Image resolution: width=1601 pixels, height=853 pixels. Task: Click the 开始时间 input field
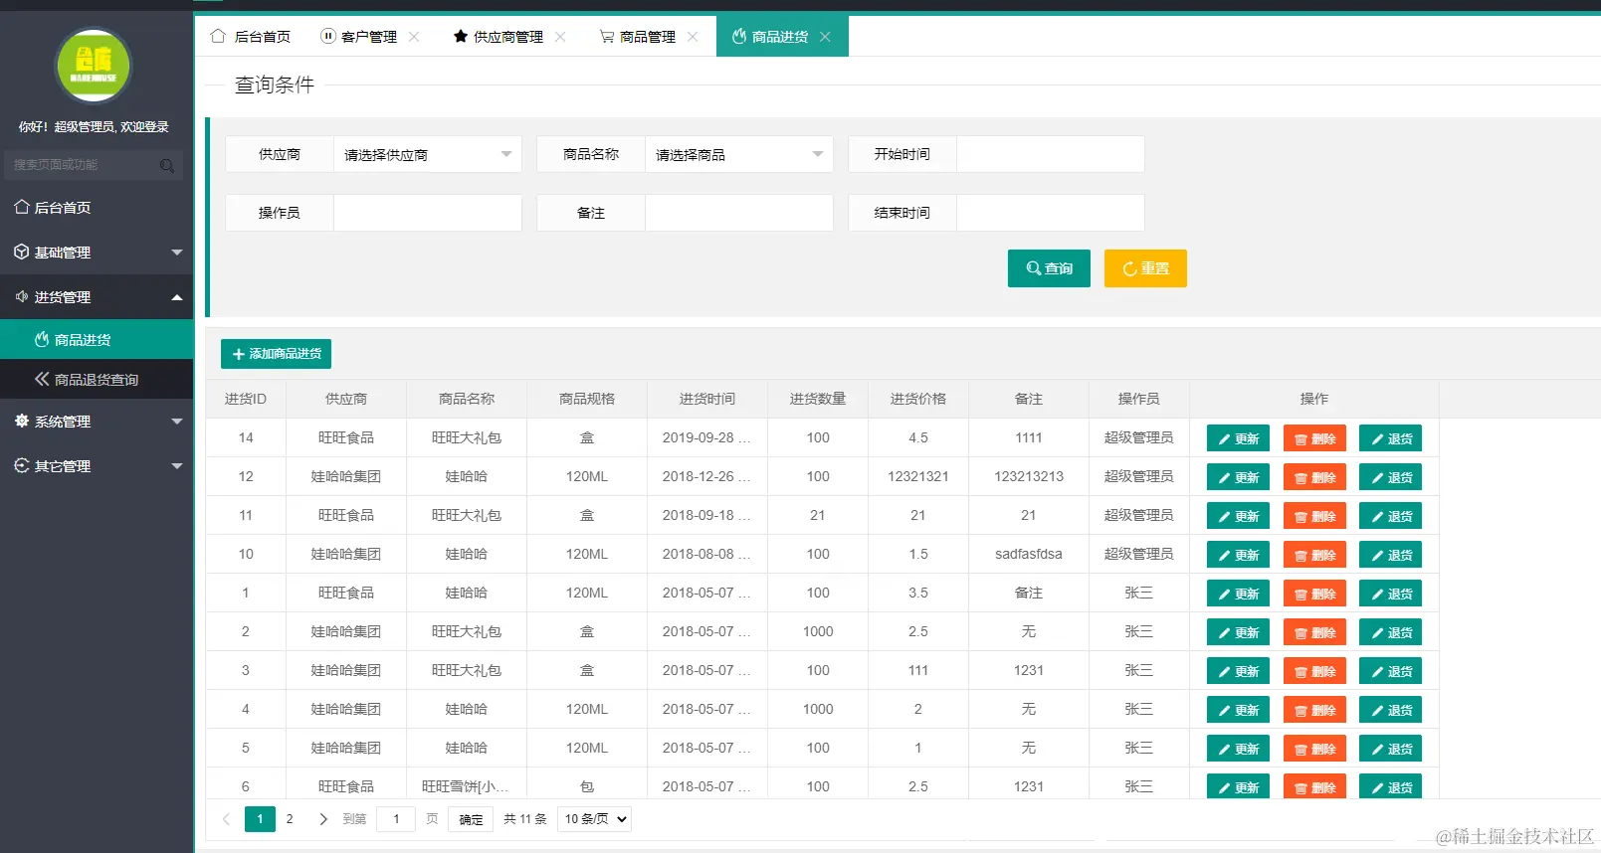1051,154
